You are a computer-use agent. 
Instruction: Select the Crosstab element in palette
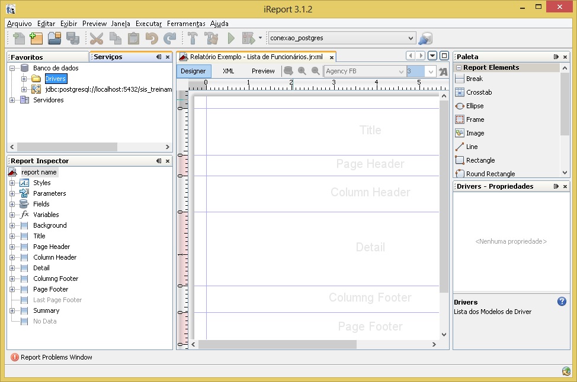pyautogui.click(x=478, y=92)
